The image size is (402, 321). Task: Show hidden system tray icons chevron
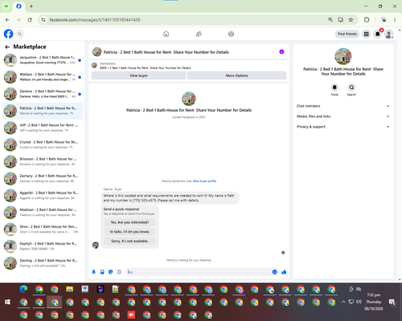click(343, 302)
